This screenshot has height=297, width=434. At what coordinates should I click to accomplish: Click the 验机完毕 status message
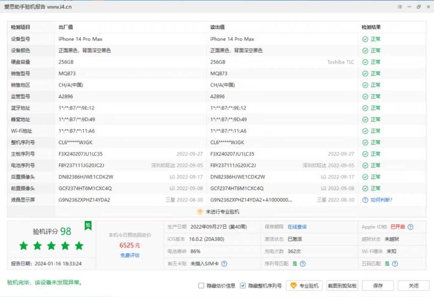click(44, 282)
